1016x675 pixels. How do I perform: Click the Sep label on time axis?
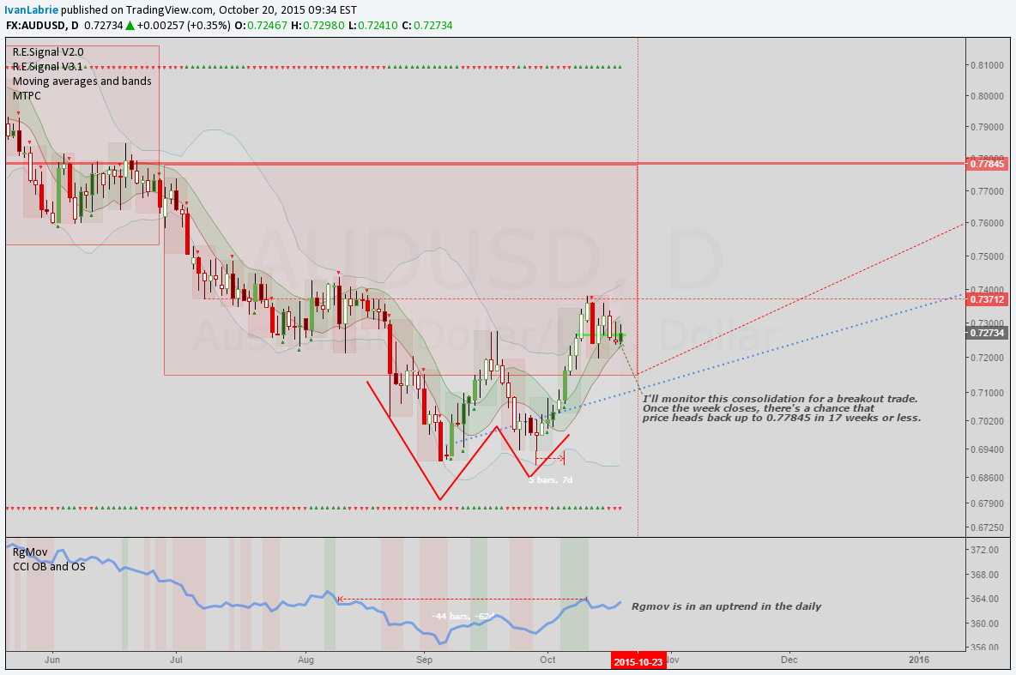pyautogui.click(x=425, y=660)
